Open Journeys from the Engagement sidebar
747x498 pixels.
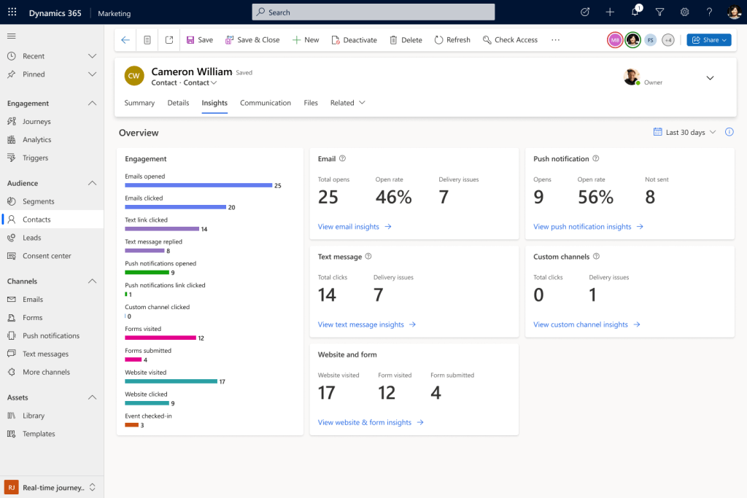(34, 120)
